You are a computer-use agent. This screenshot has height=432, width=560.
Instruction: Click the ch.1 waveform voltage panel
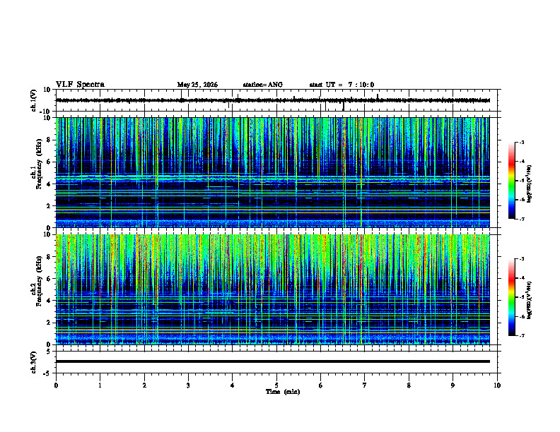click(276, 100)
